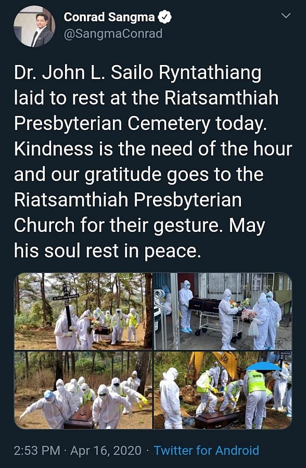Click "his soul rest in peace" line
The width and height of the screenshot is (306, 468).
pyautogui.click(x=108, y=251)
